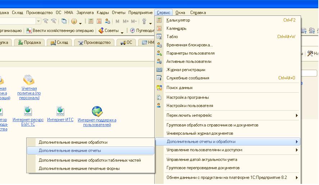Click the Интернет-ИТС www icon

tap(60, 111)
